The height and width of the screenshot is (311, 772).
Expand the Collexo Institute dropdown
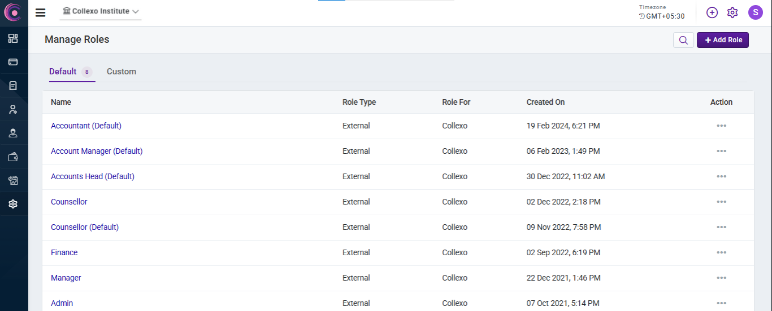pos(101,11)
